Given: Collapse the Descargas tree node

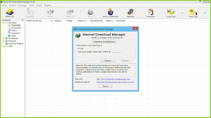Looking at the screenshot, I should (x=3, y=23).
